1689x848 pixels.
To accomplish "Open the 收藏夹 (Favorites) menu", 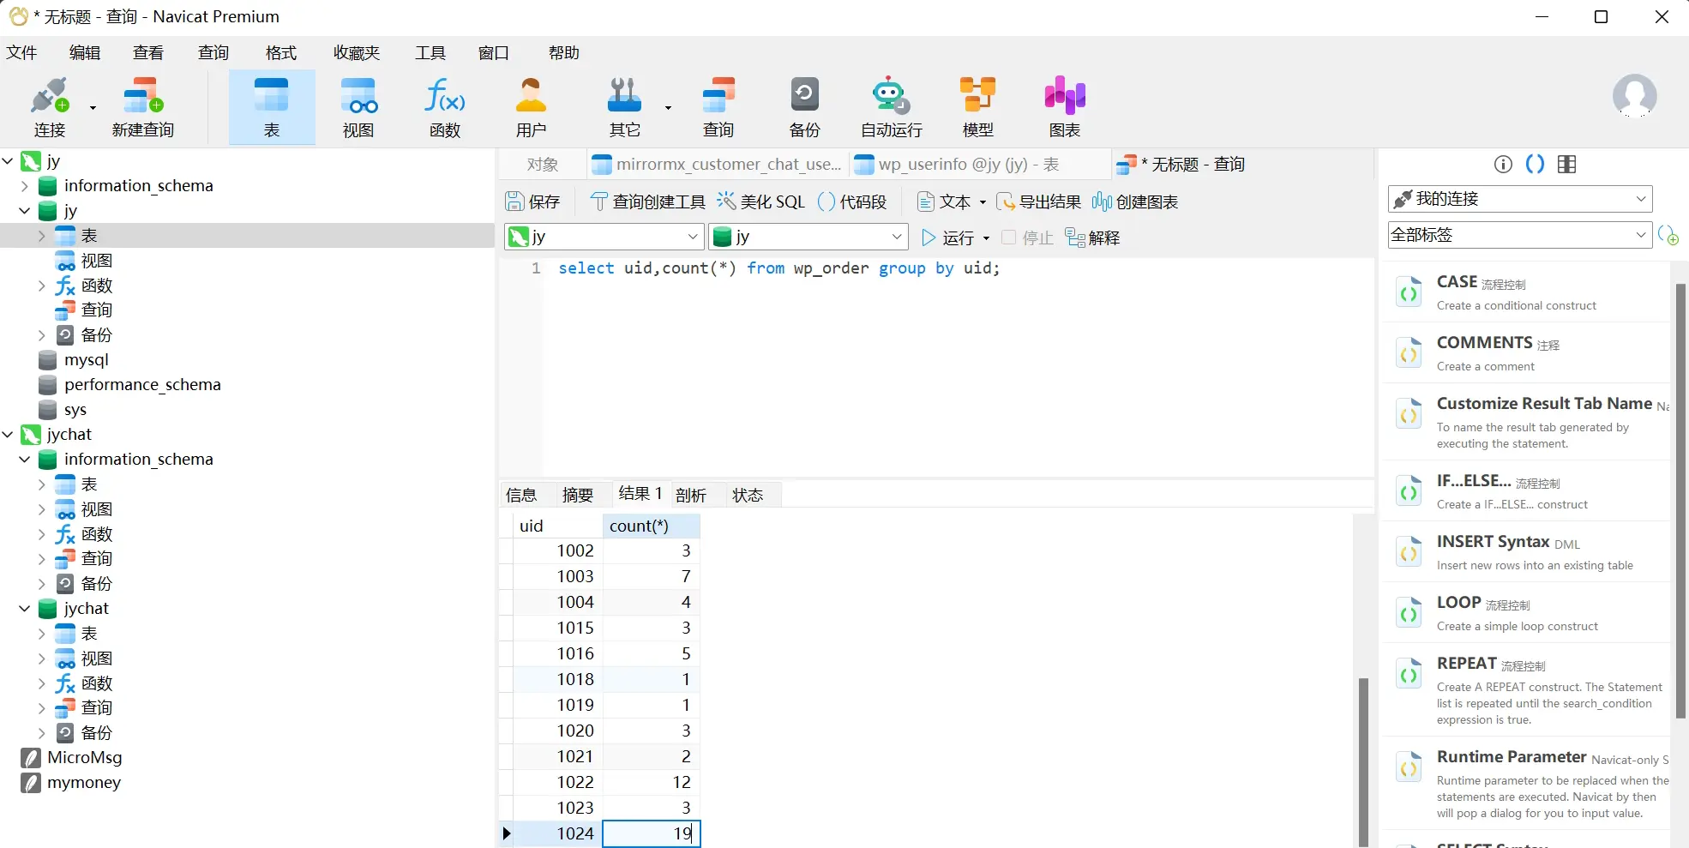I will pyautogui.click(x=356, y=53).
